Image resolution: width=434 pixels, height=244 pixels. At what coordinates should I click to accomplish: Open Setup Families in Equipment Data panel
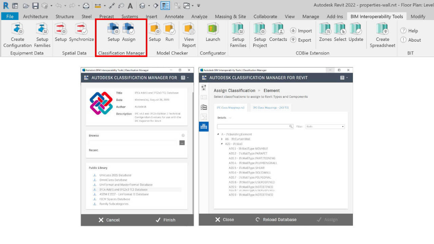[42, 36]
